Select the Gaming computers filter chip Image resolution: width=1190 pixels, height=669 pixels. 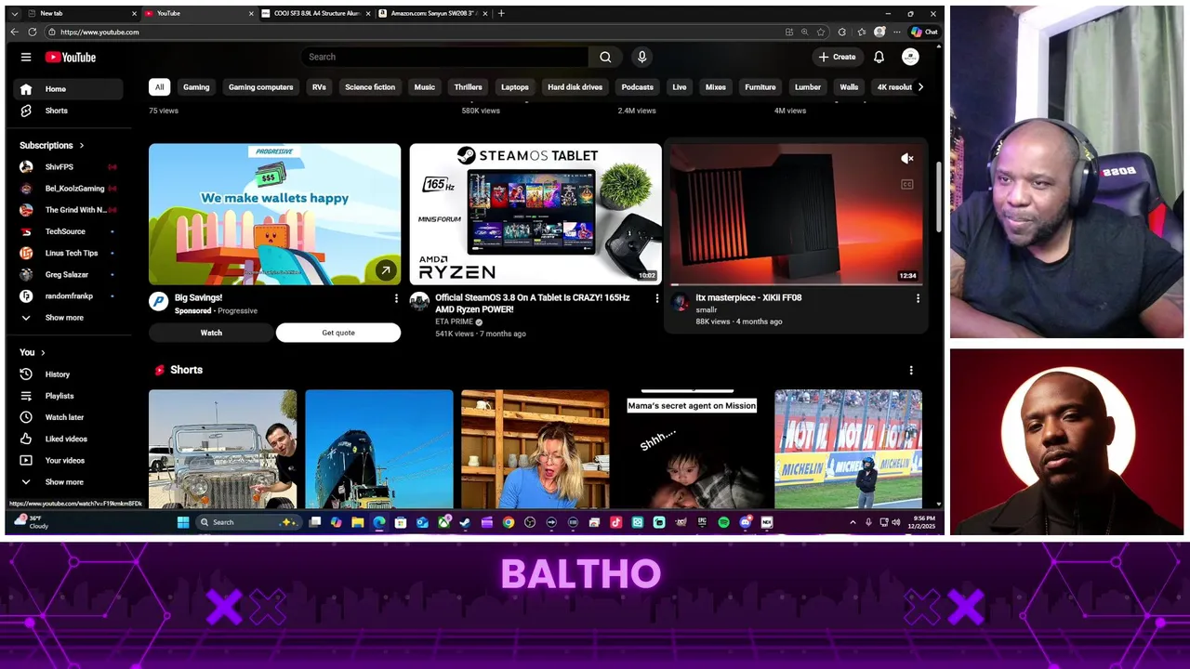point(261,87)
